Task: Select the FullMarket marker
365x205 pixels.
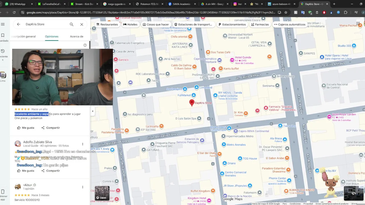Action: pos(194,95)
